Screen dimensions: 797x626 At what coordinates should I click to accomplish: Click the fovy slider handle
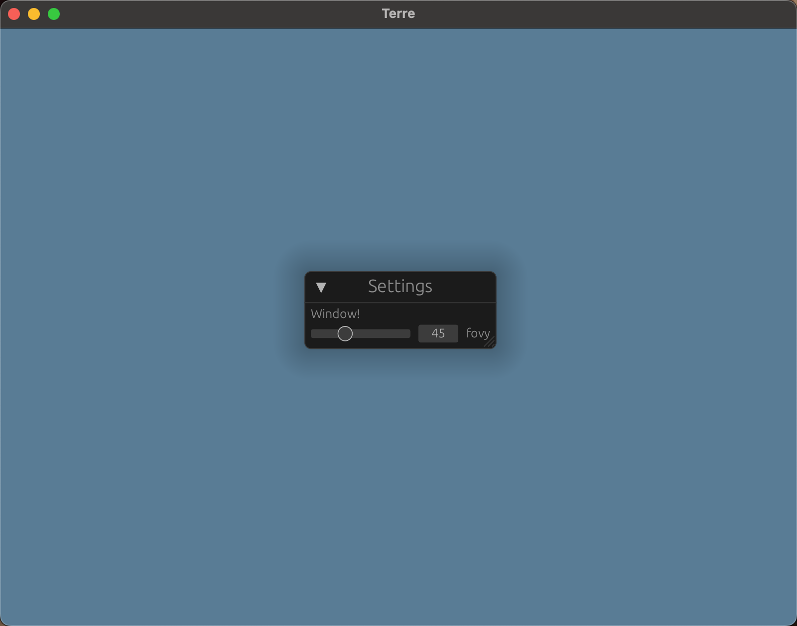345,333
